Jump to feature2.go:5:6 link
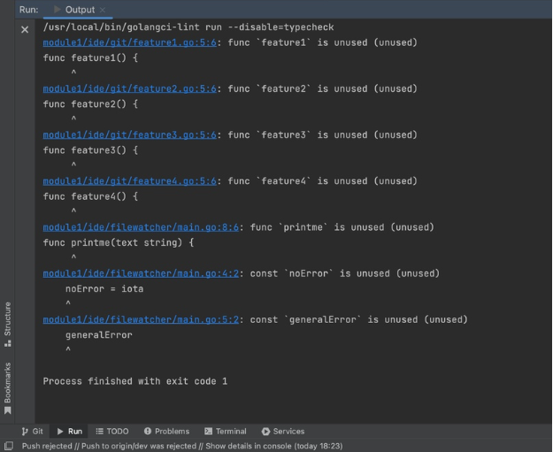Image resolution: width=553 pixels, height=452 pixels. [129, 88]
